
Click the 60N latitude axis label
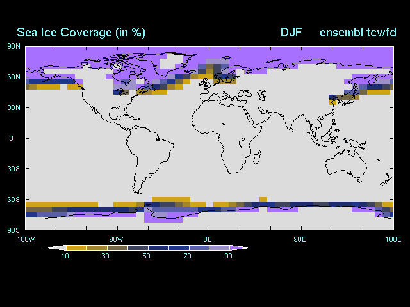click(x=13, y=77)
